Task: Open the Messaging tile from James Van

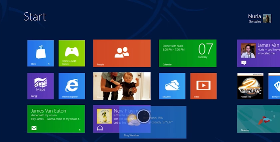Action: (x=259, y=53)
